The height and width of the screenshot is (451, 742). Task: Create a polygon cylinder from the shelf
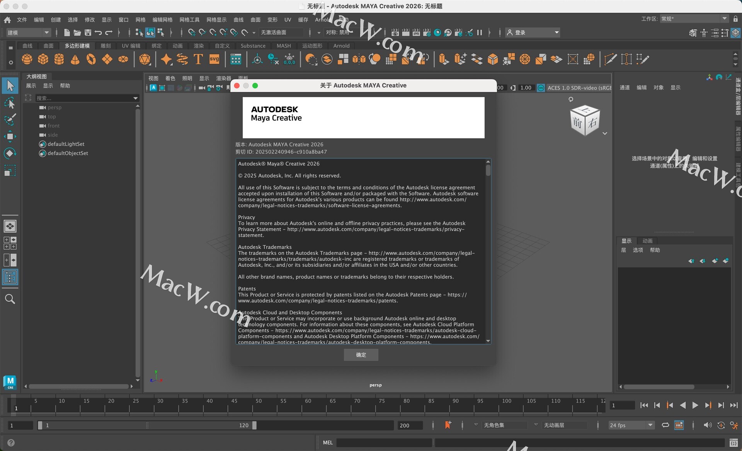click(x=59, y=59)
